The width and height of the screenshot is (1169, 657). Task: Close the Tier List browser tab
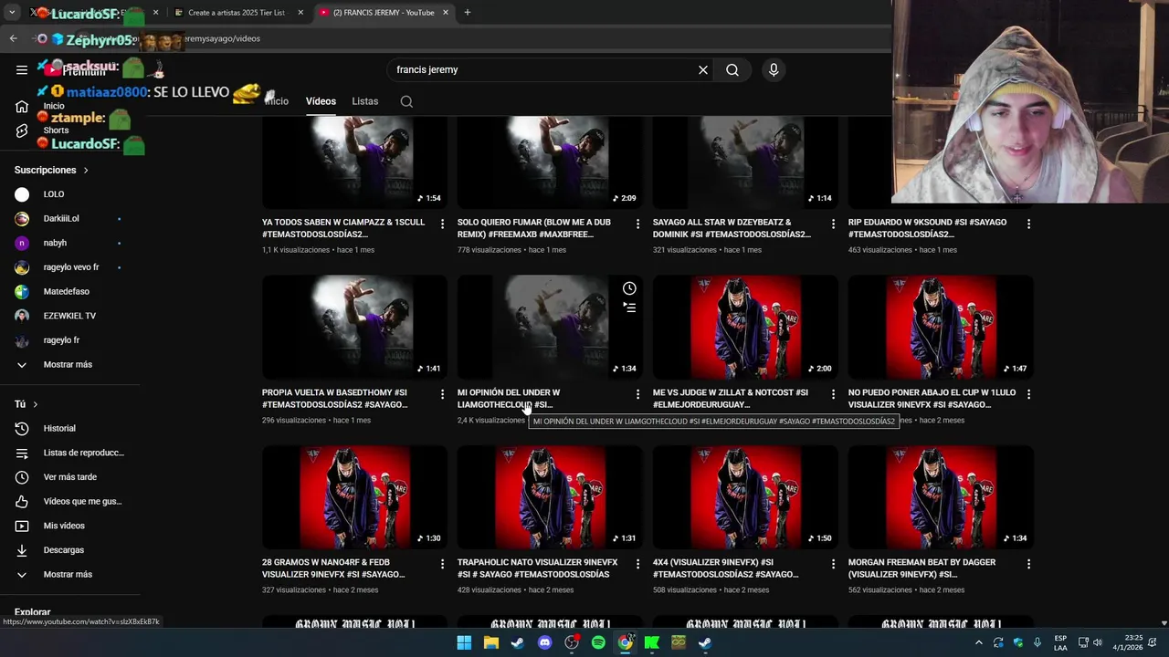[300, 13]
